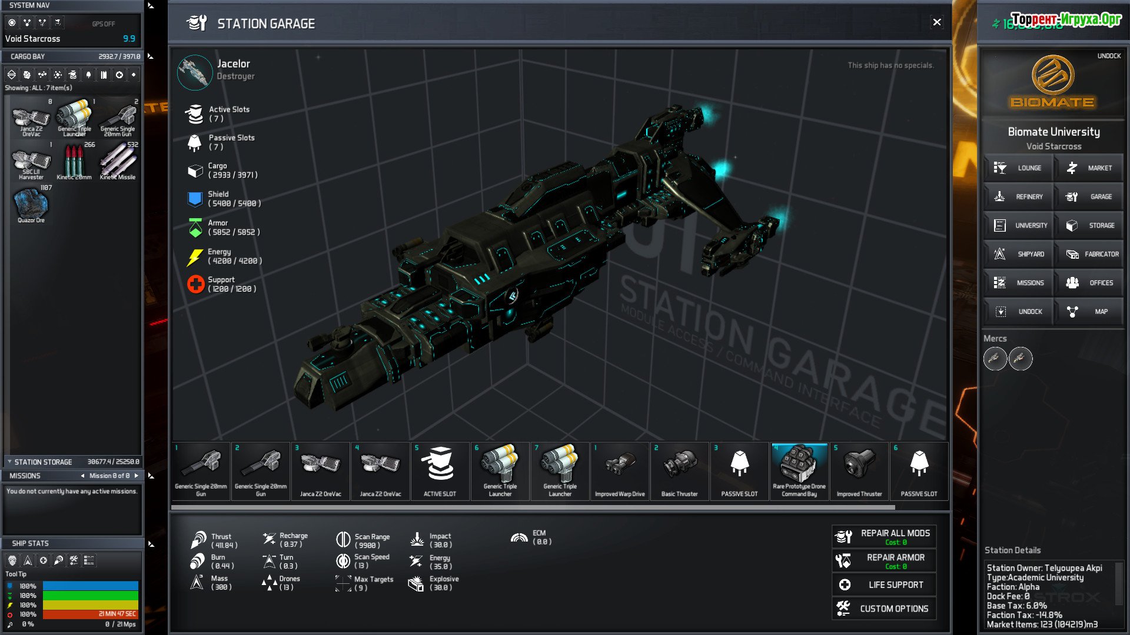Open the Shipyard station service
Screen dimensions: 1130x635
point(1019,254)
